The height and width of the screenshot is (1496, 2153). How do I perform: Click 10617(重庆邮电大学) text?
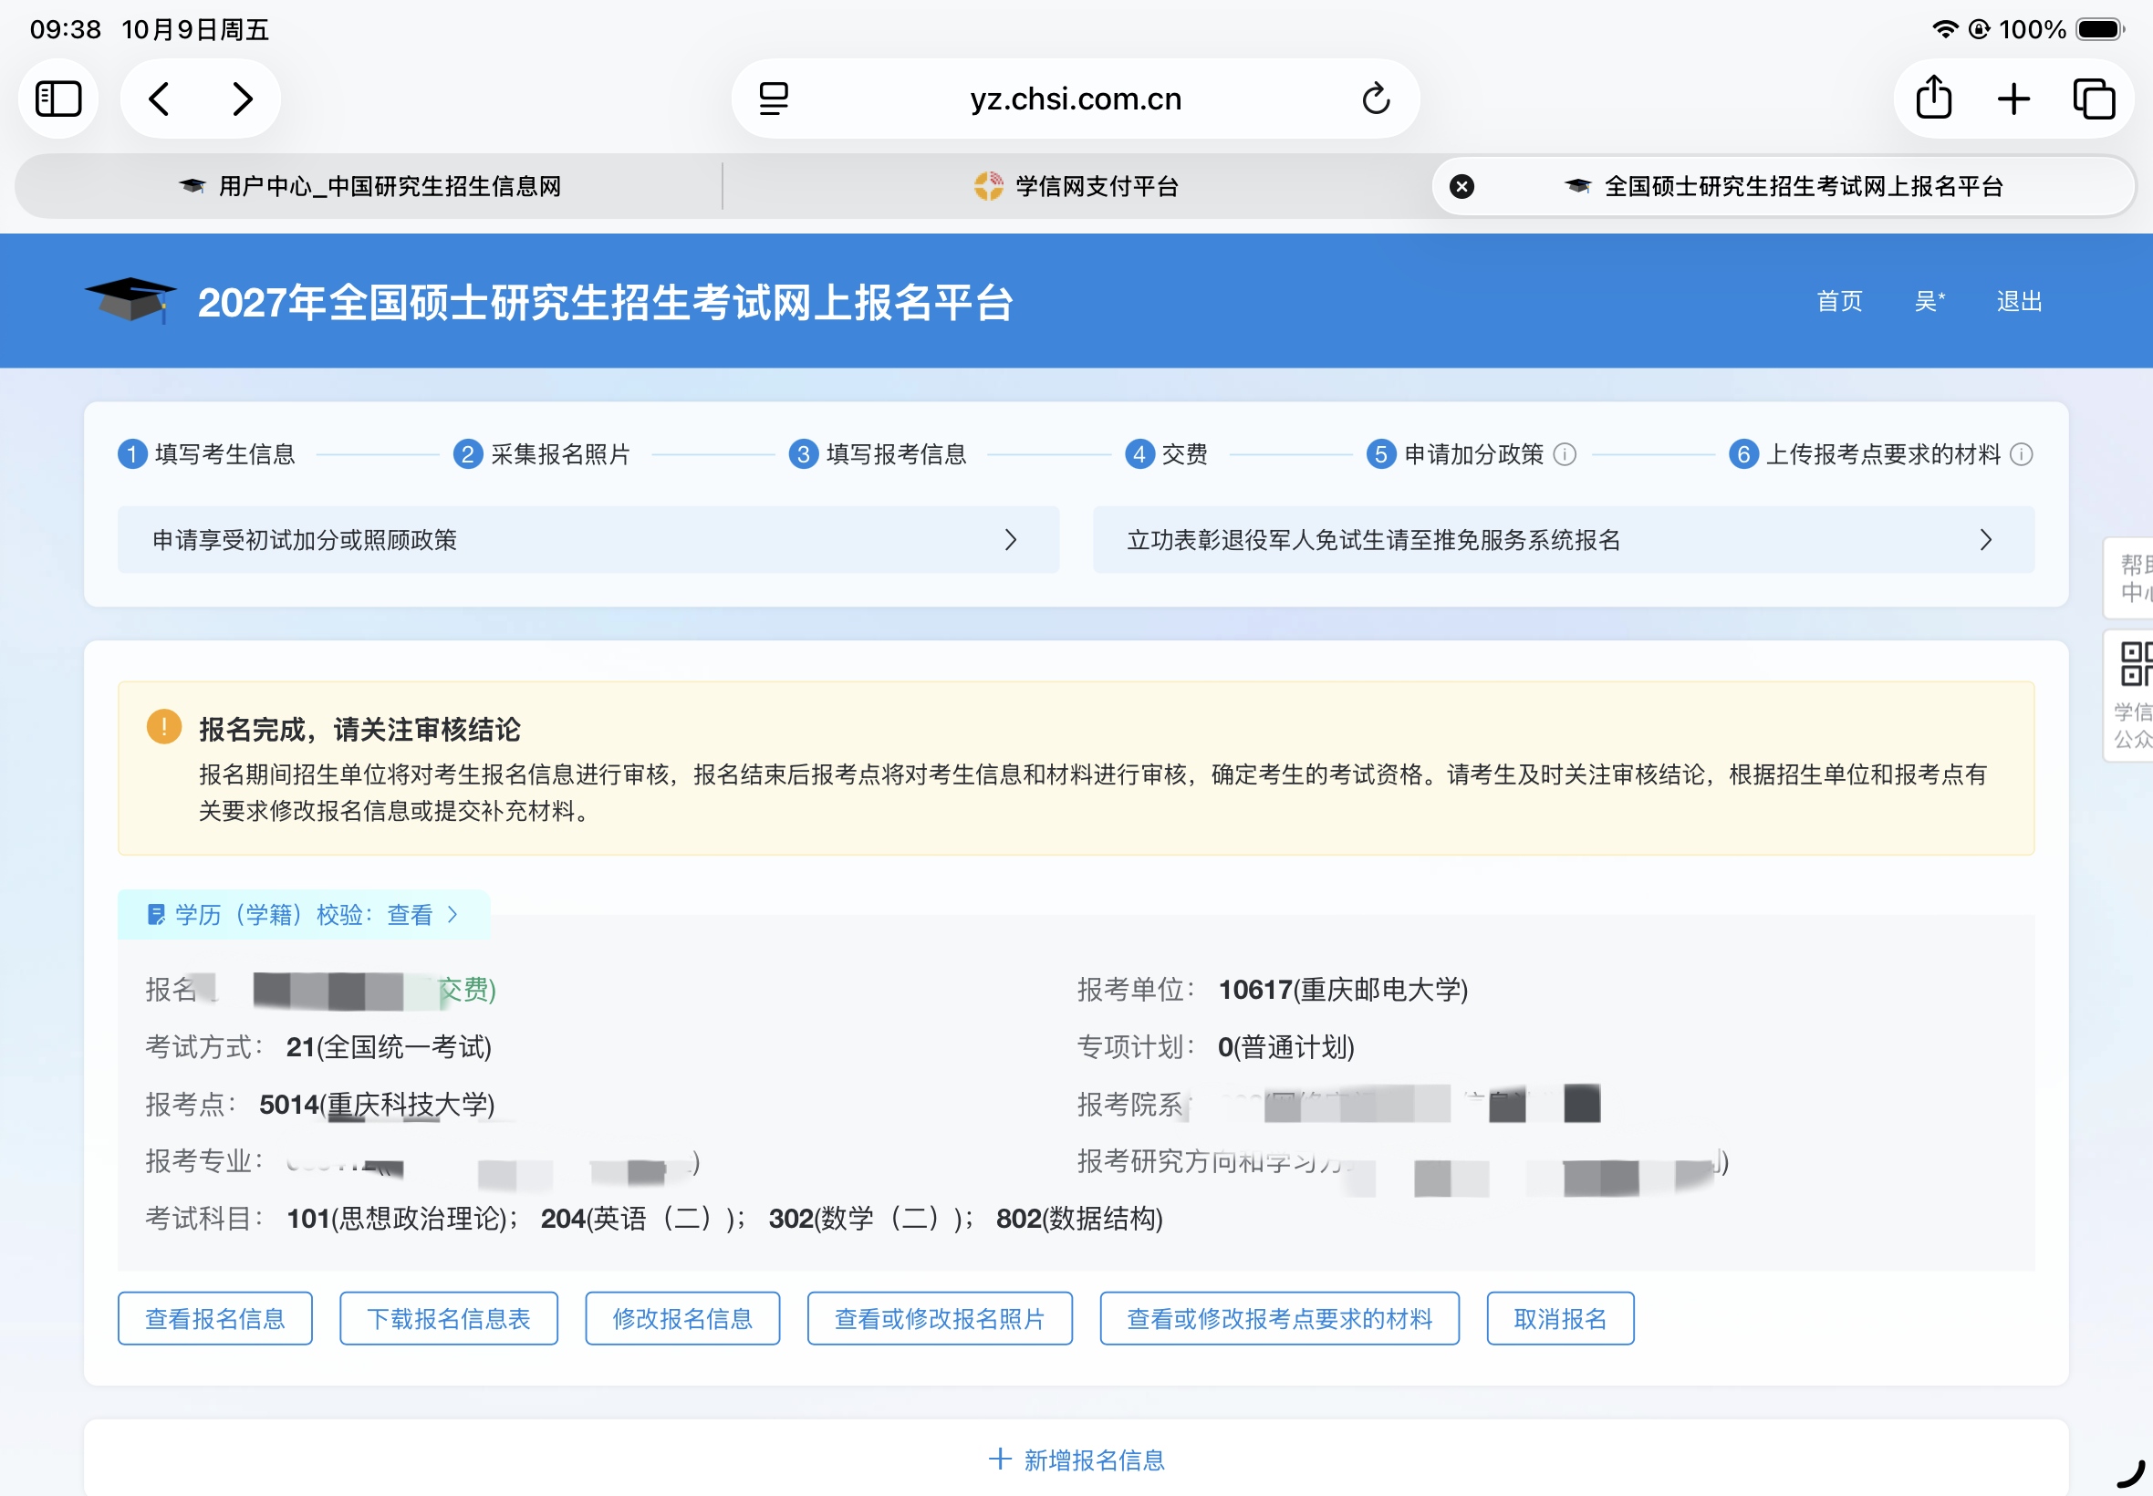(x=1342, y=989)
